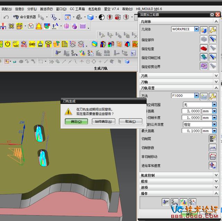Expand the 选项 section
The image size is (222, 221).
[216, 187]
